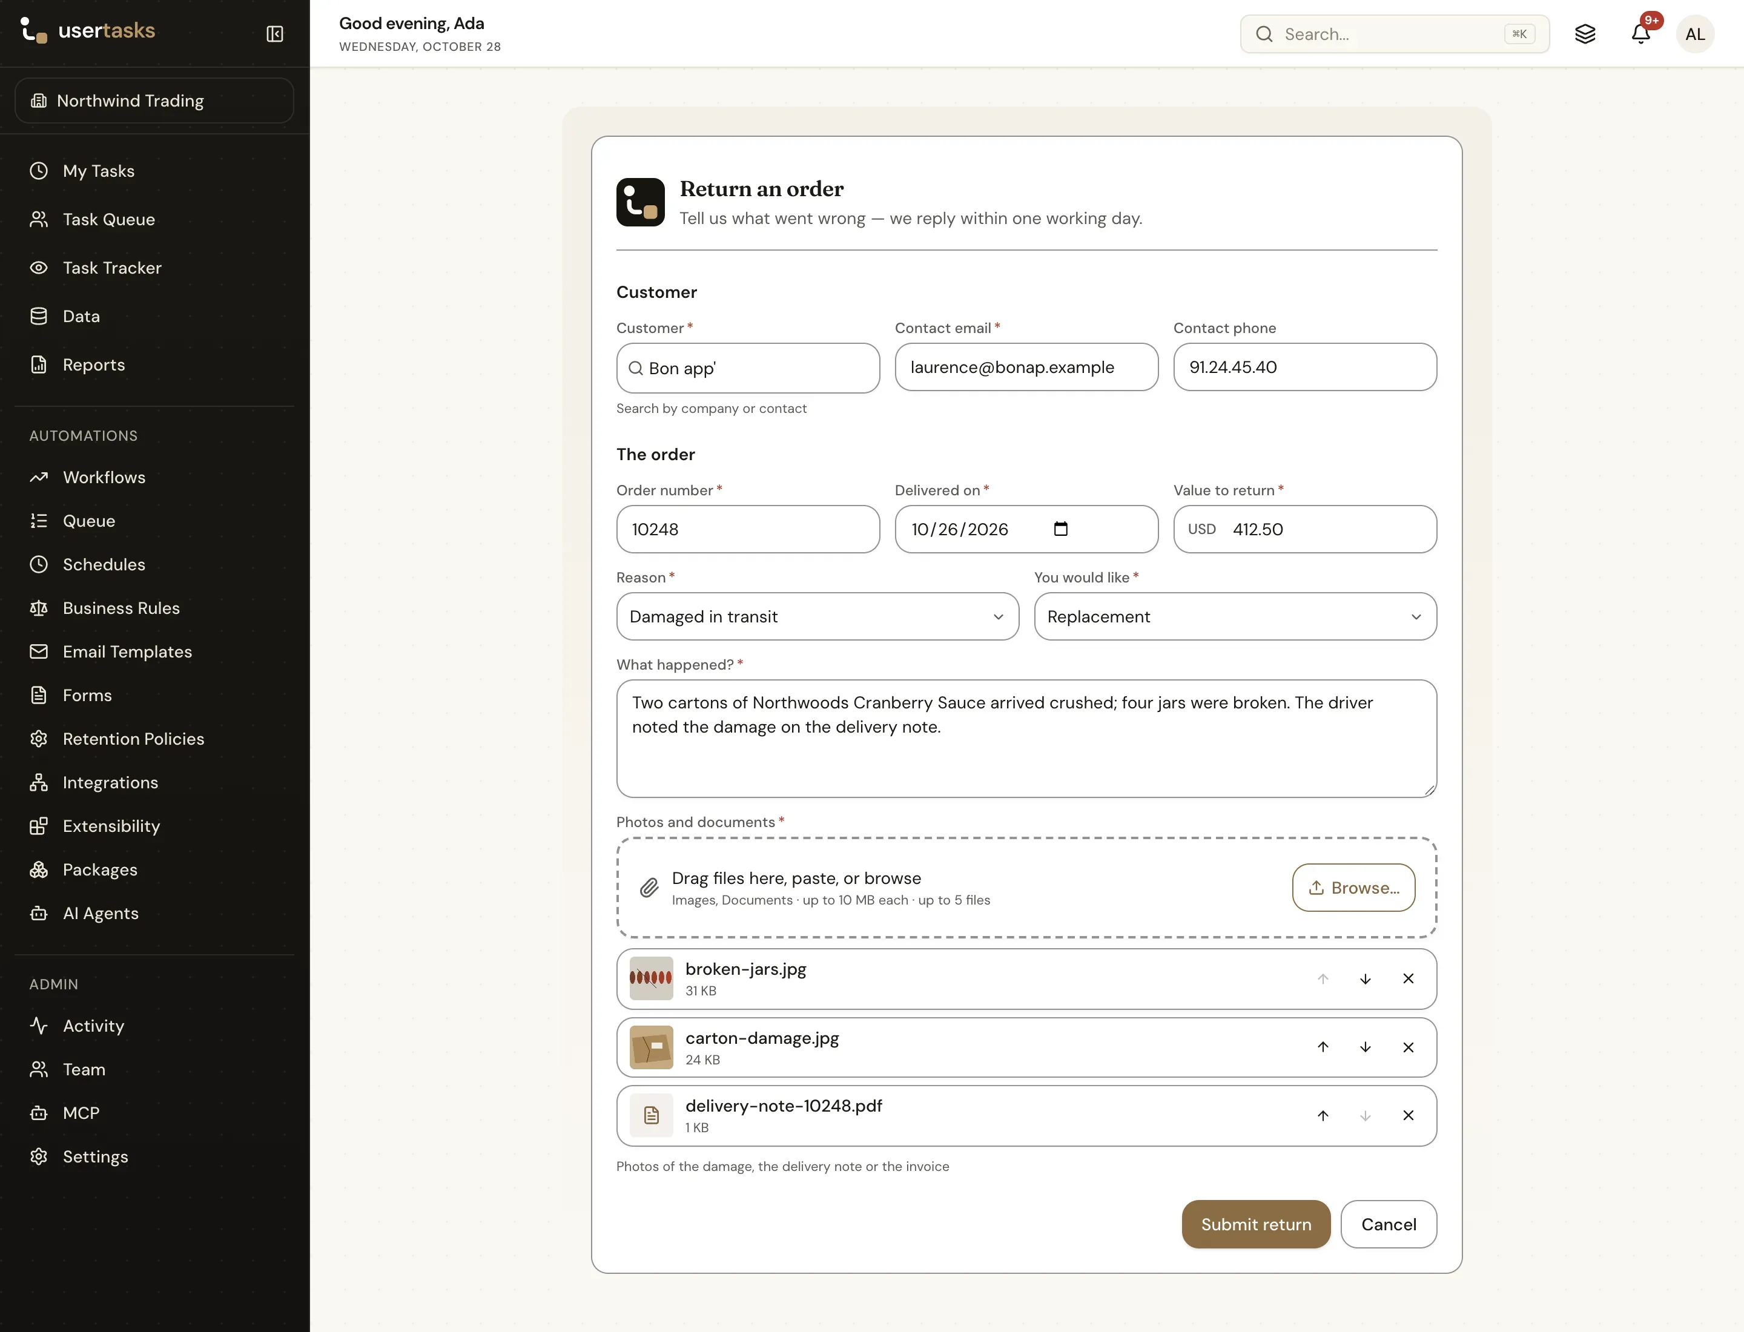Click the paperclip attachment icon
The width and height of the screenshot is (1744, 1332).
(x=649, y=888)
